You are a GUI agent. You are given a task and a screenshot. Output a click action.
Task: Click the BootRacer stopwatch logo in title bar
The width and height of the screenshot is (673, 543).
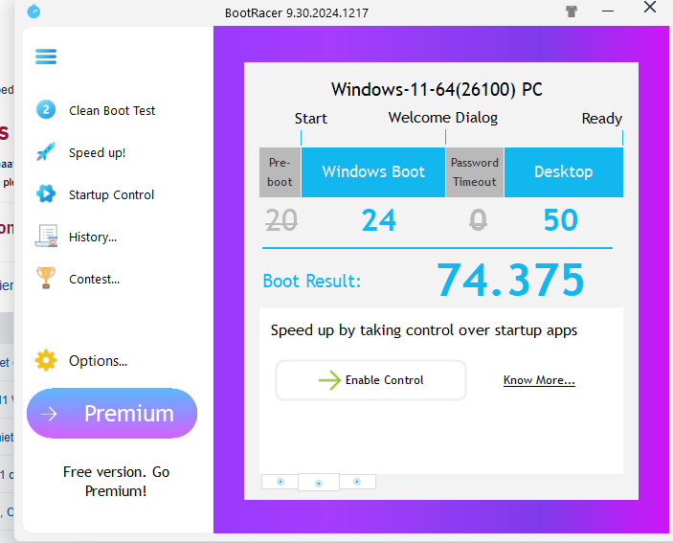tap(34, 11)
